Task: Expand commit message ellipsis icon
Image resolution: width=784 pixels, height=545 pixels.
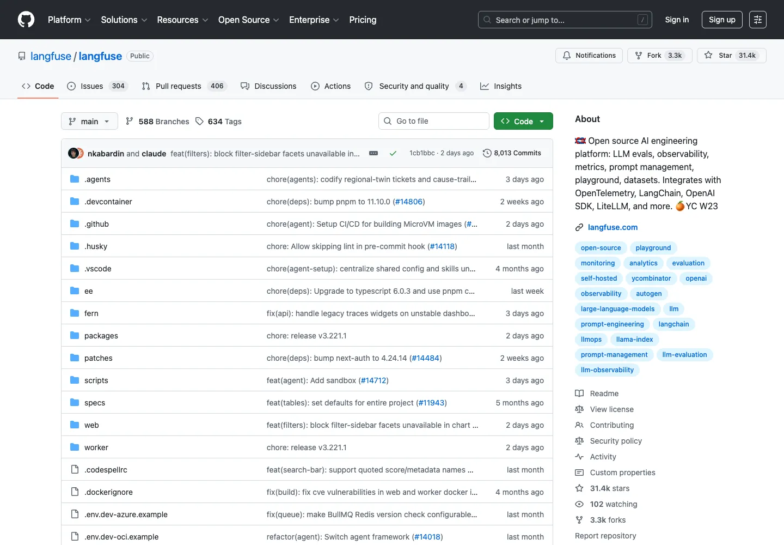Action: (x=373, y=153)
